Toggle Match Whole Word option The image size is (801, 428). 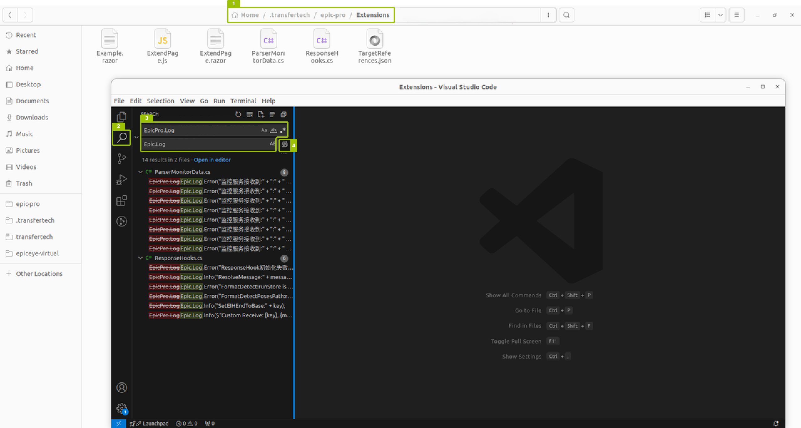273,130
